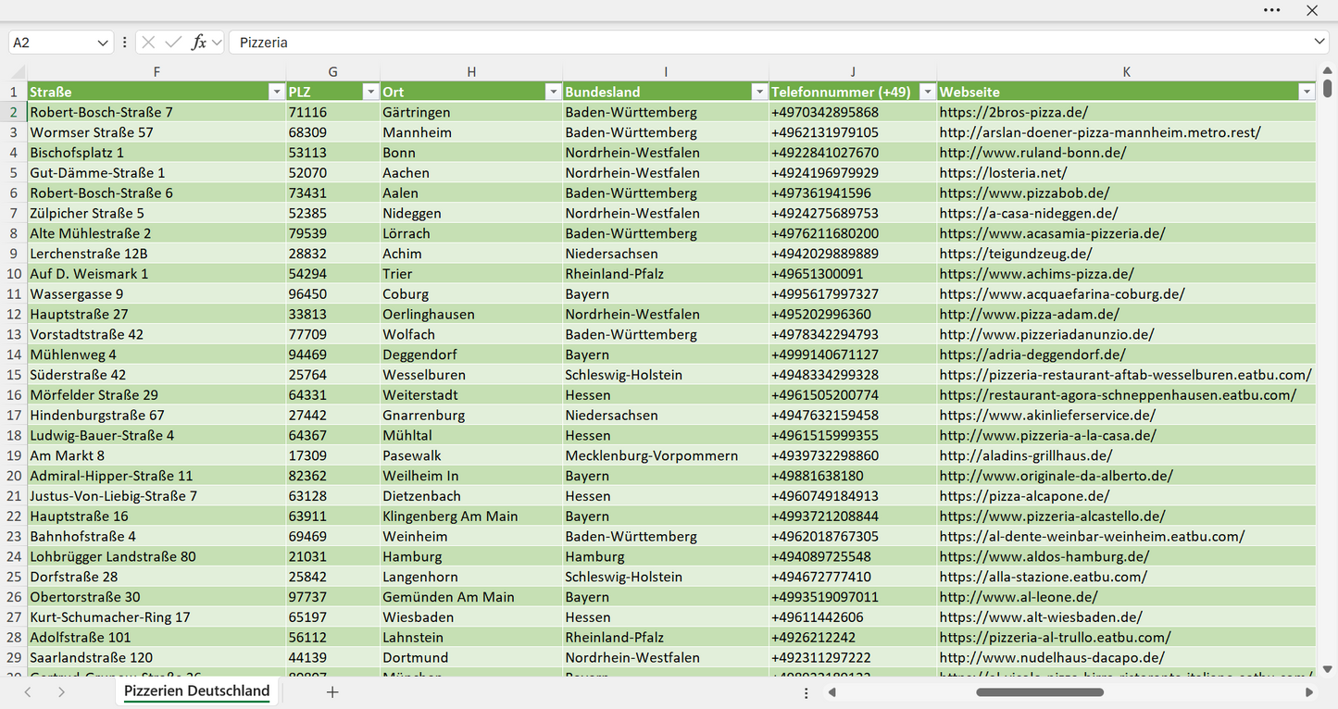Click the previous sheet navigation arrow

coord(28,691)
